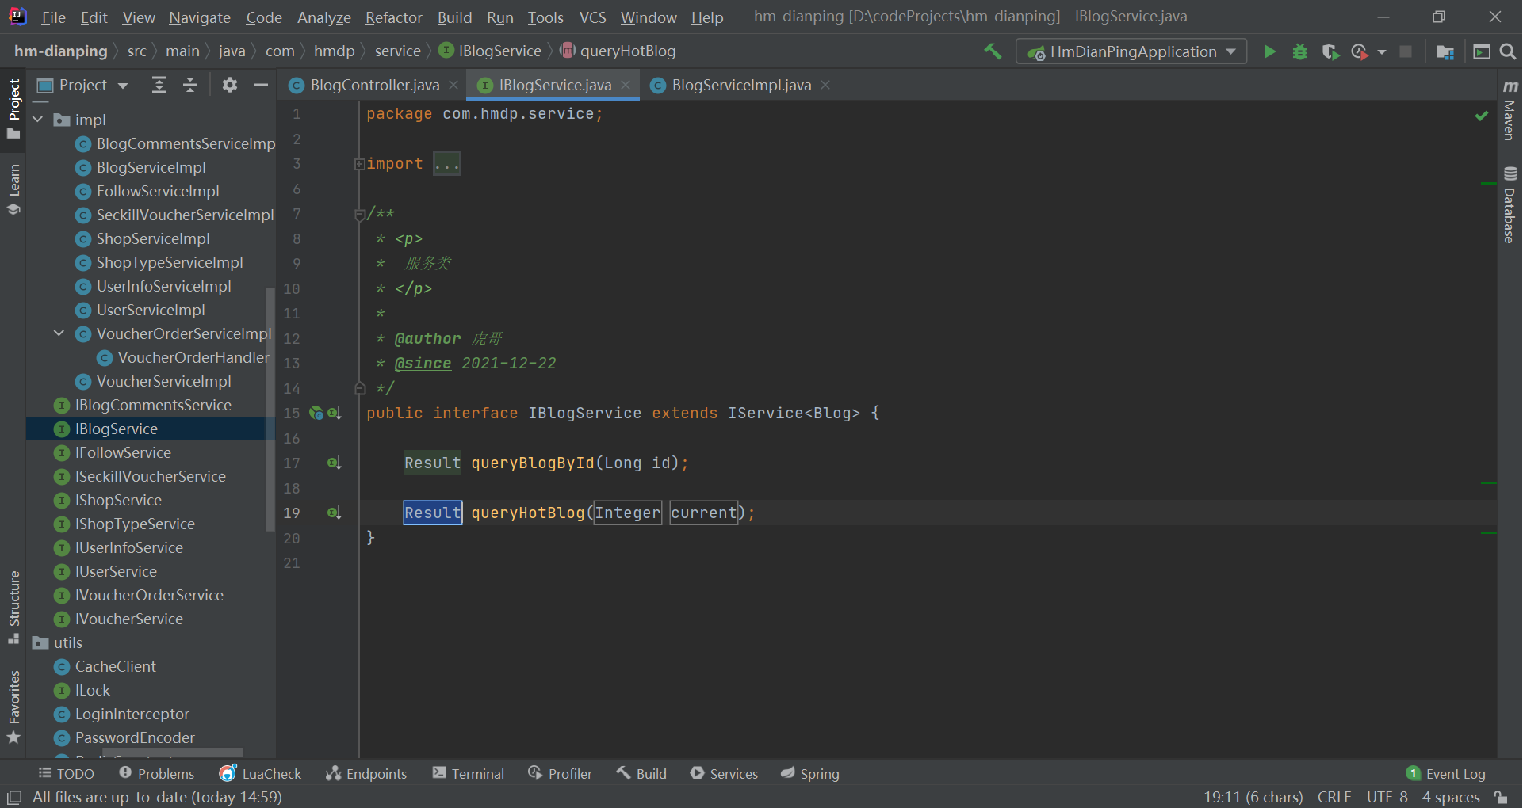Open the Problems tool window
This screenshot has height=808, width=1523.
click(157, 773)
